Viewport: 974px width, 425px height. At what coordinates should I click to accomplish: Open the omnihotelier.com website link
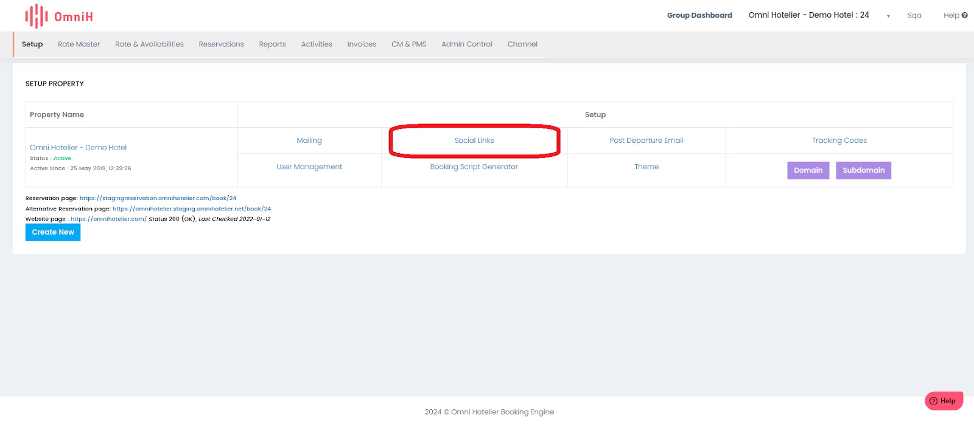[x=108, y=219]
